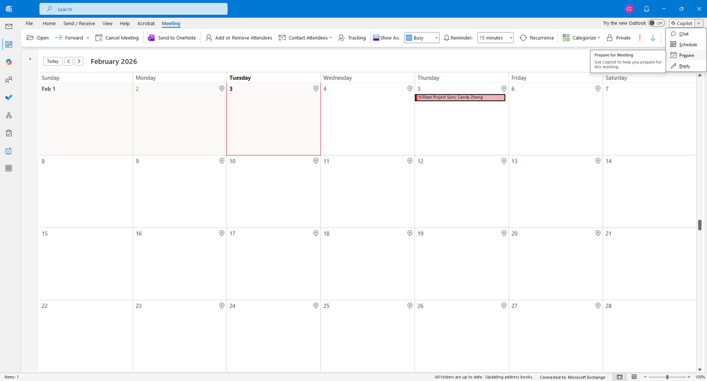
Task: Click Cancel Meeting in the ribbon
Action: point(117,38)
